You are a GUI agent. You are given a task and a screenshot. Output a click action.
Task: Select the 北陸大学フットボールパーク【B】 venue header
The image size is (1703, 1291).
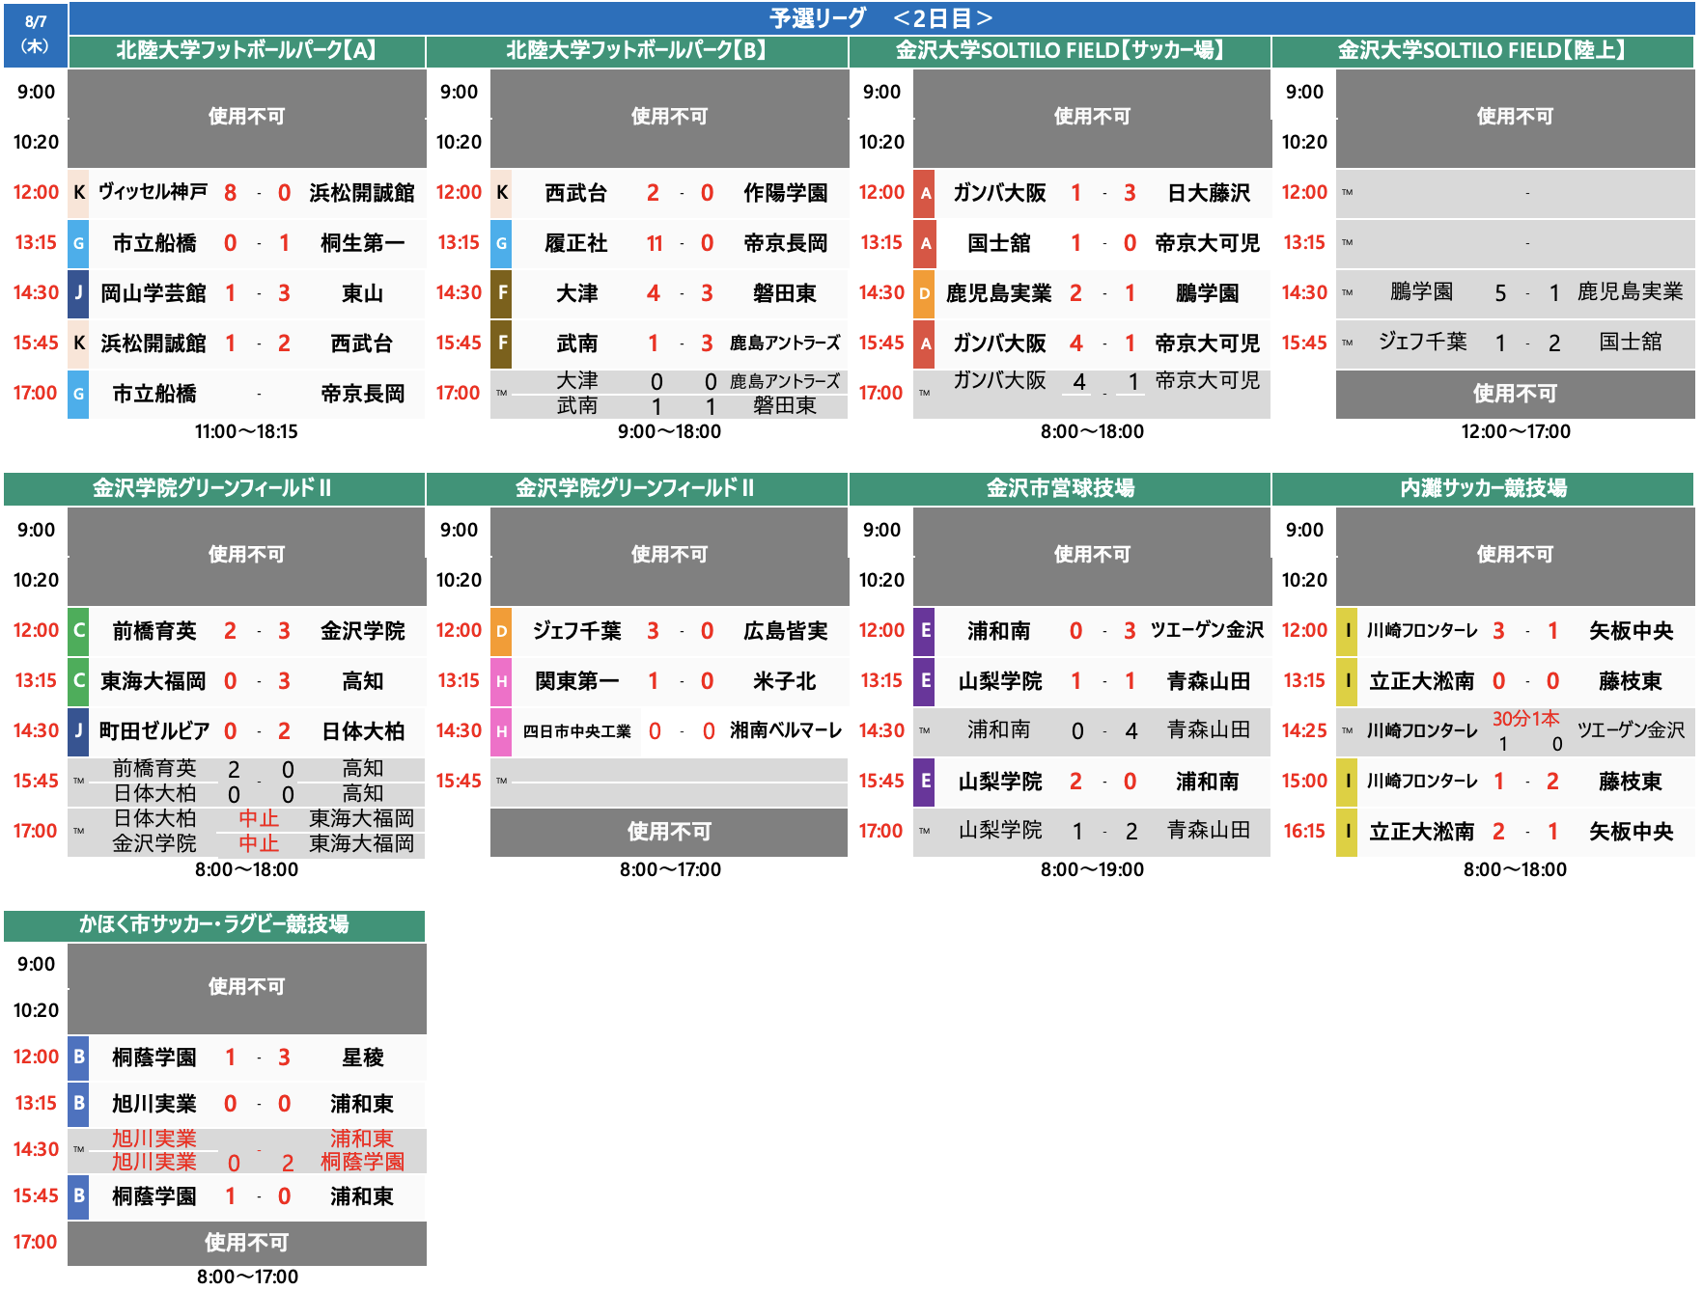coord(637,51)
